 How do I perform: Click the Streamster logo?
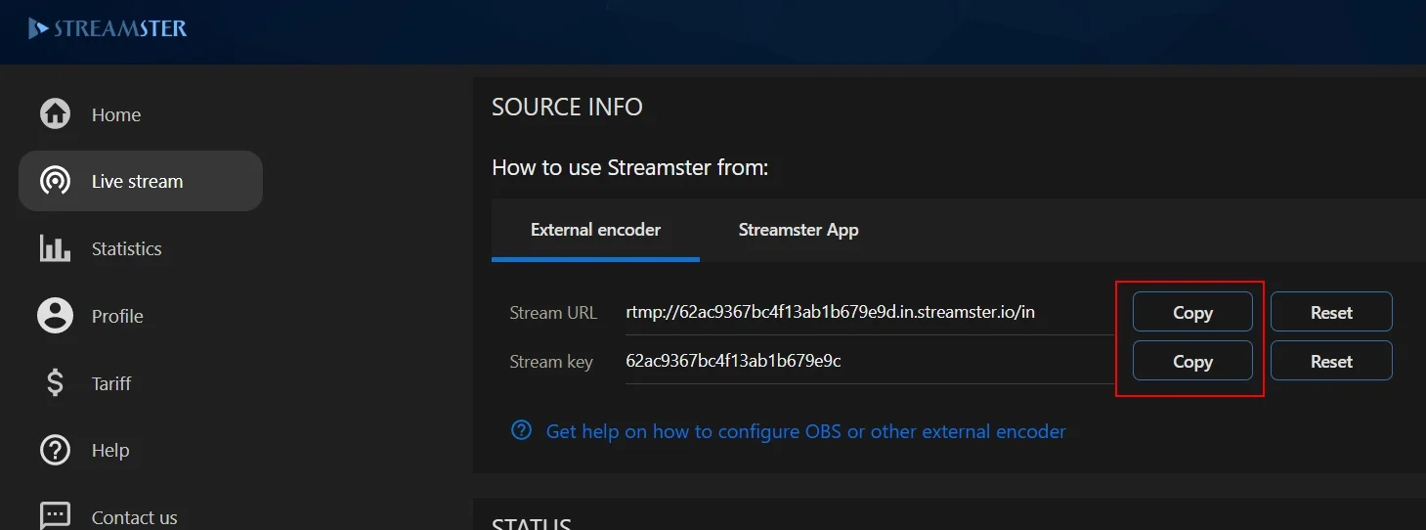[x=108, y=28]
